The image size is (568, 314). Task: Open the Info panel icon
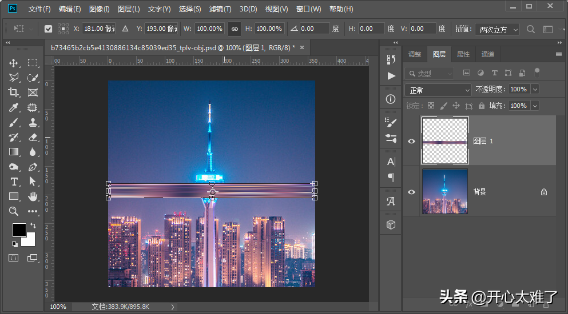point(391,99)
